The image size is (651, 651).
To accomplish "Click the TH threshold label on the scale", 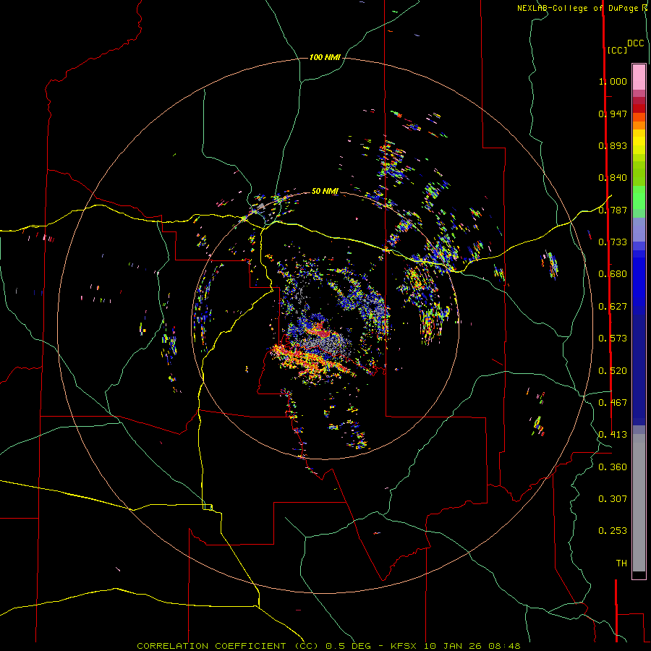I will click(x=621, y=563).
